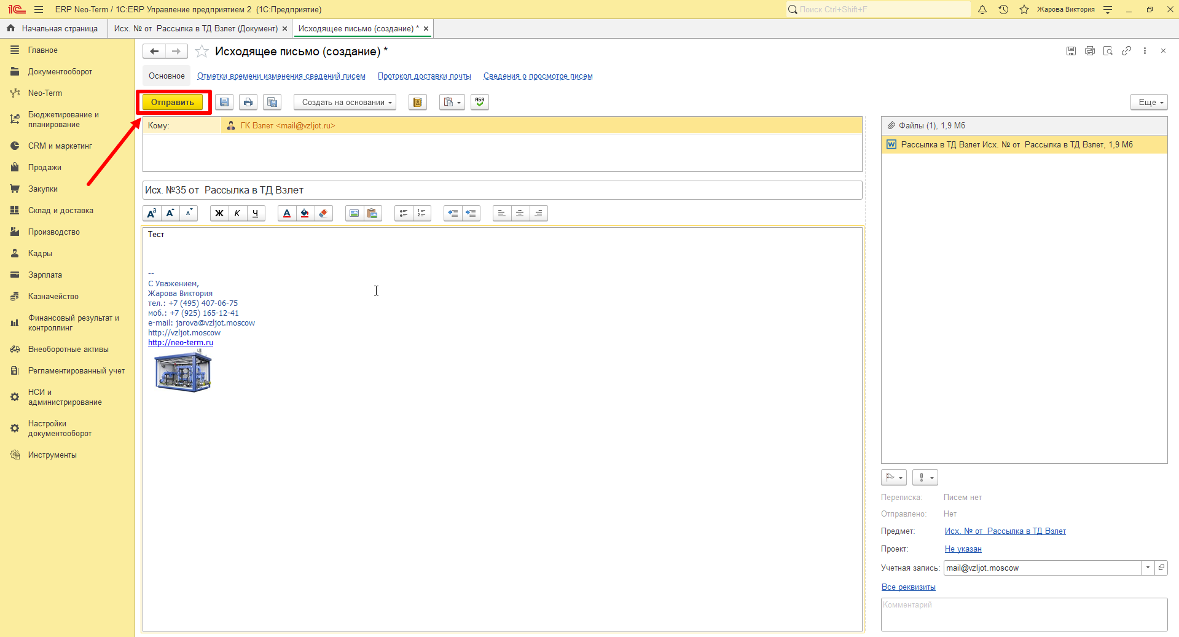Expand the Создать на основании dropdown
Screen dimensions: 1179x637
(345, 102)
